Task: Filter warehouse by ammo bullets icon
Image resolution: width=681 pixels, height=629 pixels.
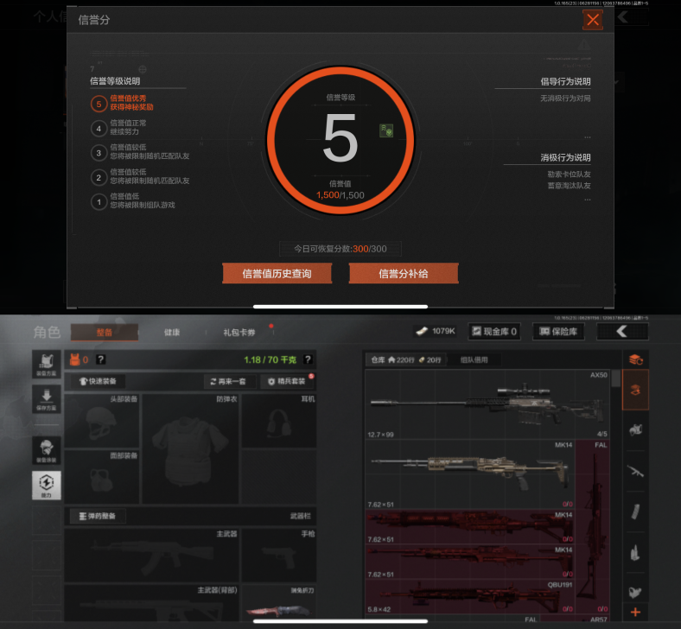Action: click(x=636, y=552)
